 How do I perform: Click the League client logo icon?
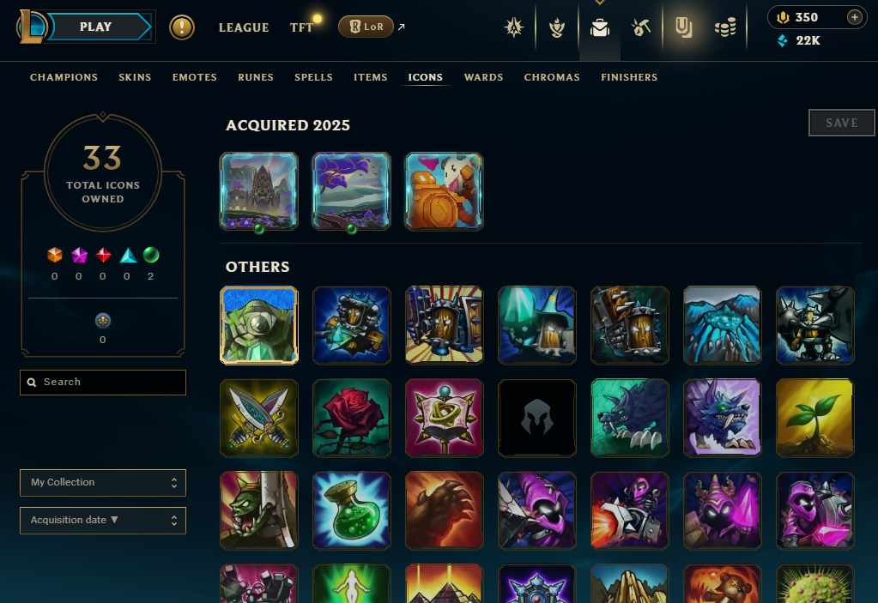[32, 27]
